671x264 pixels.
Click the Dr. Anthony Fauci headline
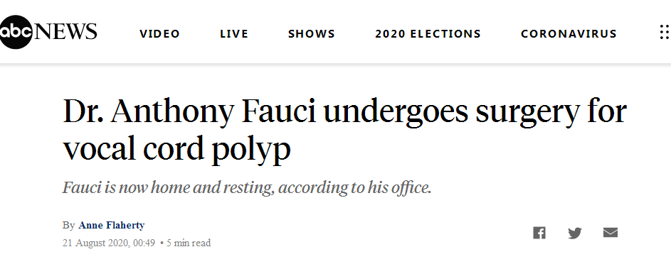pos(345,130)
